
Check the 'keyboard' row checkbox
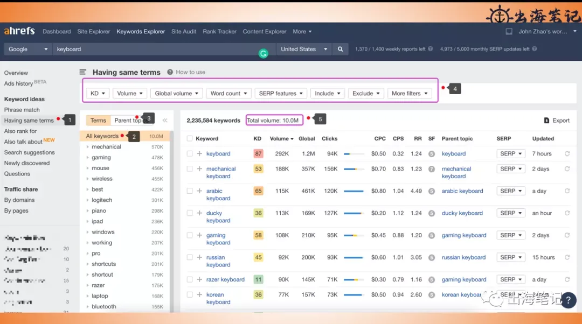click(x=190, y=153)
